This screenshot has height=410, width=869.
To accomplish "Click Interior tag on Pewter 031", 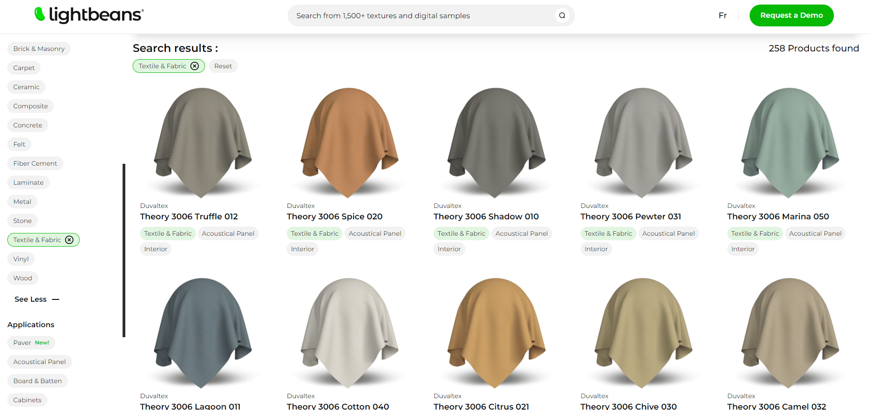I will pos(596,249).
